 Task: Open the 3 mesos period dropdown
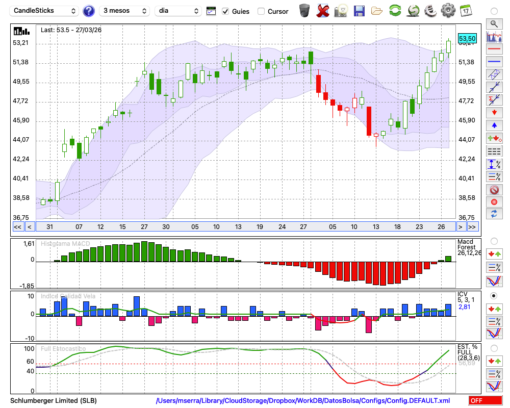pyautogui.click(x=124, y=11)
